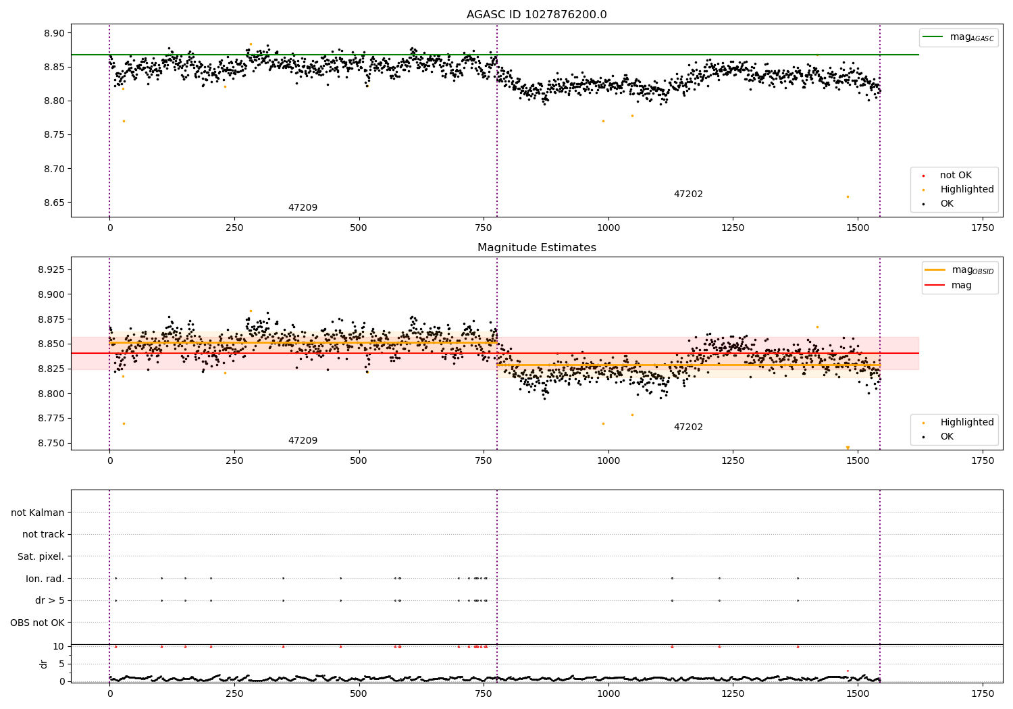Select the green mag AGASC legend line sample

click(933, 36)
